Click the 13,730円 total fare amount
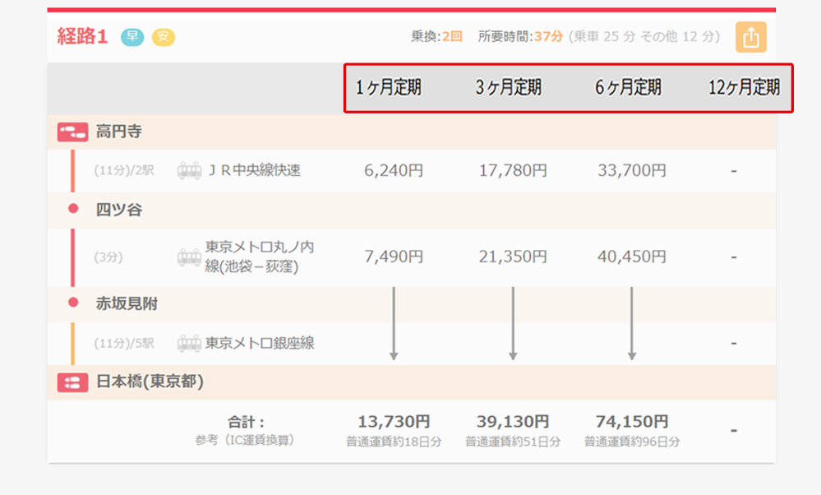Viewport: 821px width, 495px height. click(393, 421)
